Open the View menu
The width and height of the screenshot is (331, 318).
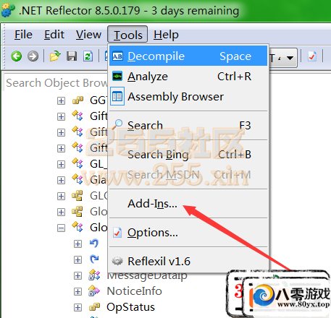point(88,35)
